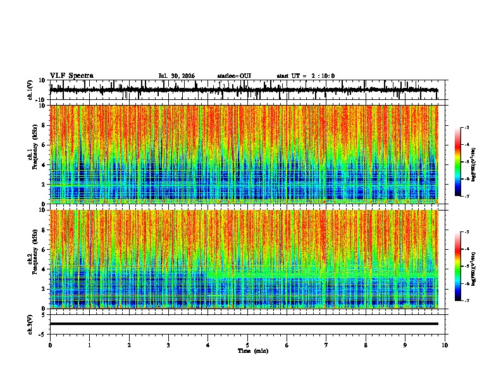The image size is (501, 387).
Task: Click the "VLF Spectra" title text
Action: coord(71,76)
